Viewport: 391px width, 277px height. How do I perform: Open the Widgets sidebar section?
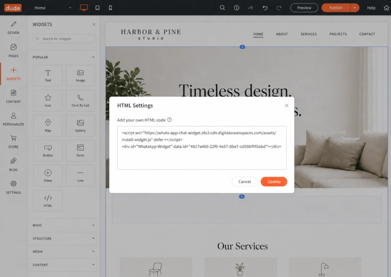click(x=14, y=74)
